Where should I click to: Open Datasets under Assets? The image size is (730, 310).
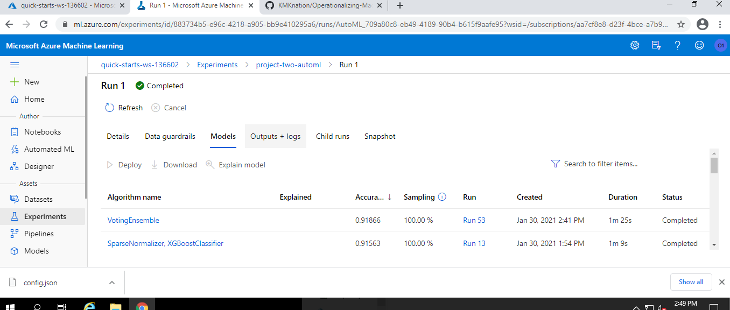38,199
